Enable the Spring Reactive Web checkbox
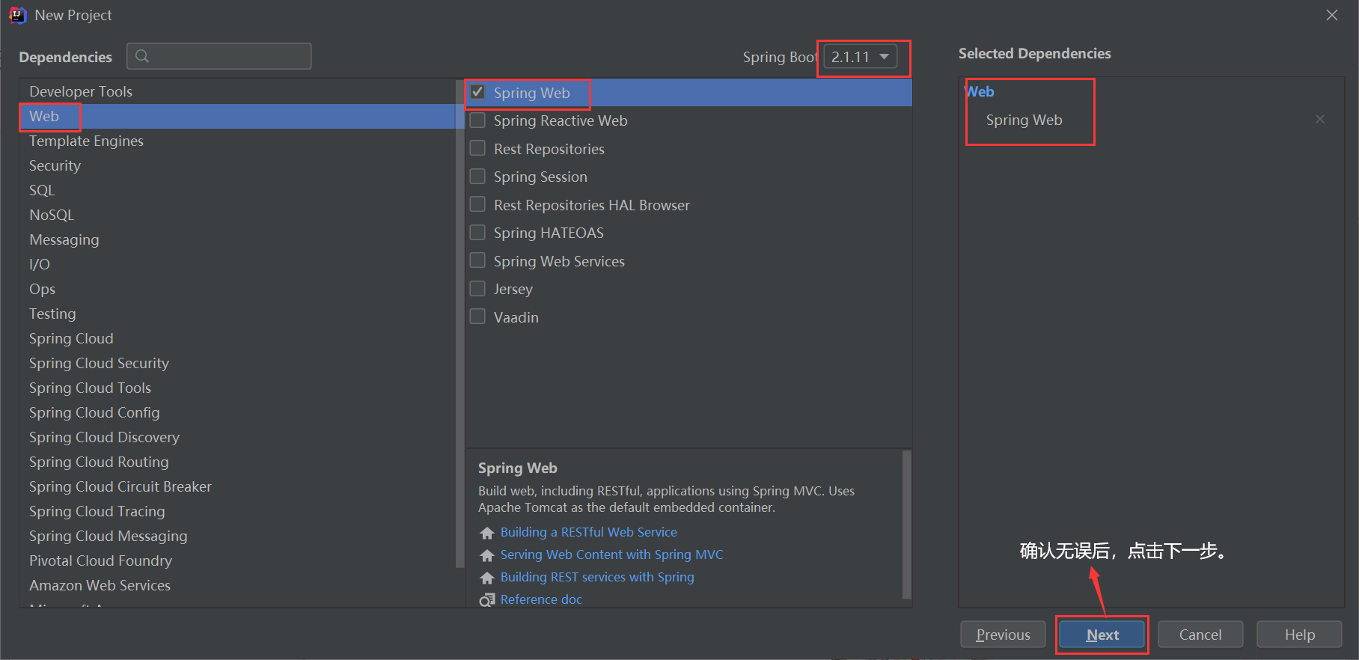1359x660 pixels. (x=477, y=120)
